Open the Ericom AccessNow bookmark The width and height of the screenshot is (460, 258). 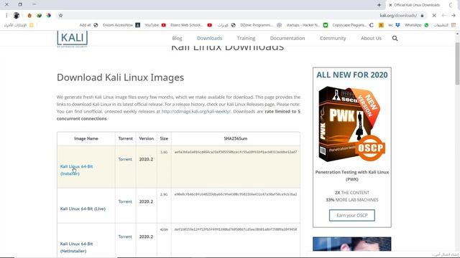[x=121, y=25]
